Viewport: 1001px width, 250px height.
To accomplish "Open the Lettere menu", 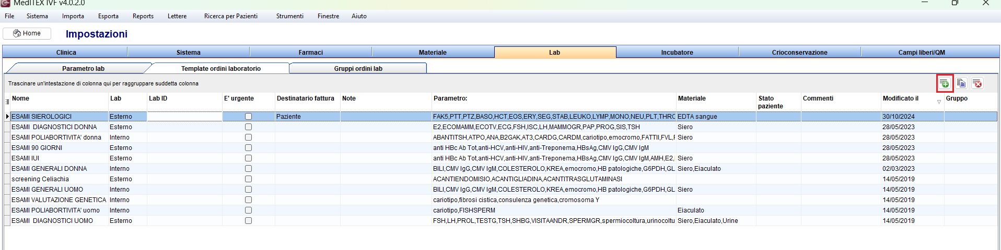I will [177, 16].
